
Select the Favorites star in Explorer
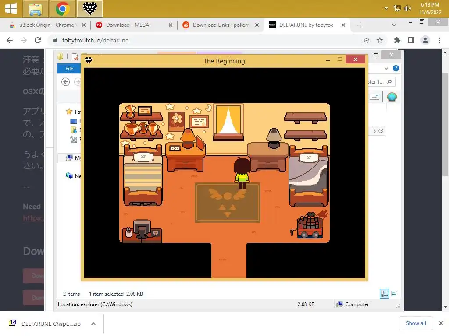69,112
